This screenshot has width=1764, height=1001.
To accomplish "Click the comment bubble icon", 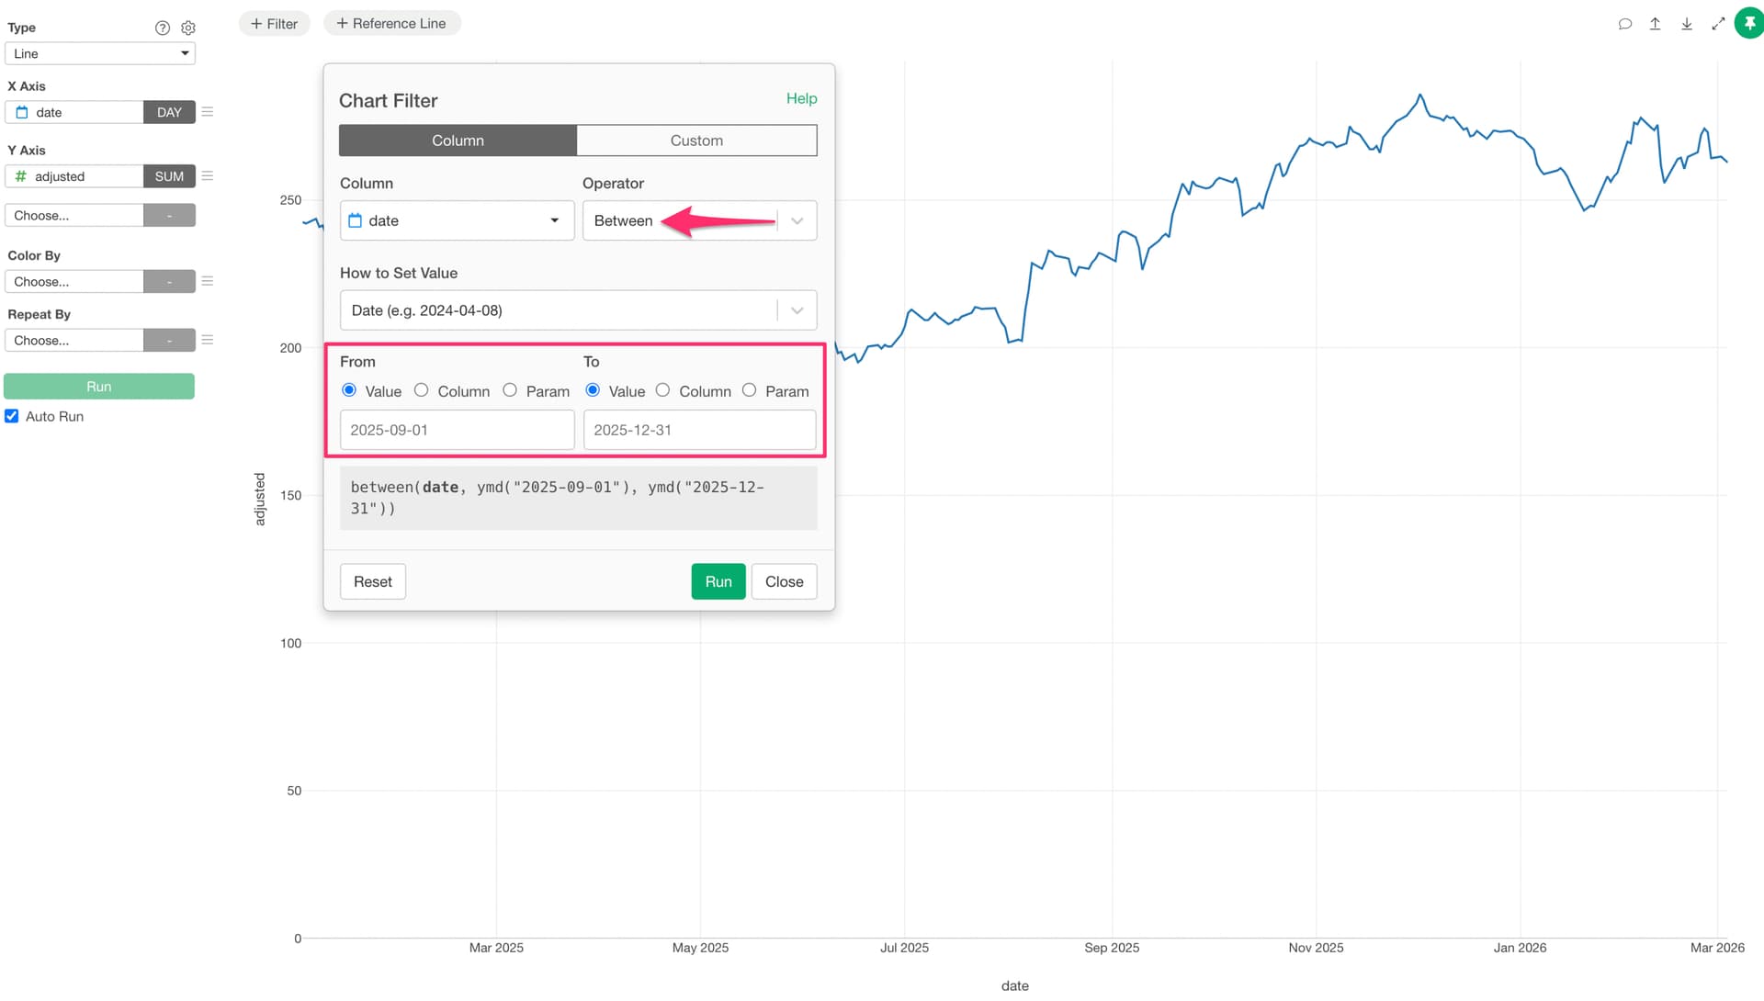I will click(1624, 24).
